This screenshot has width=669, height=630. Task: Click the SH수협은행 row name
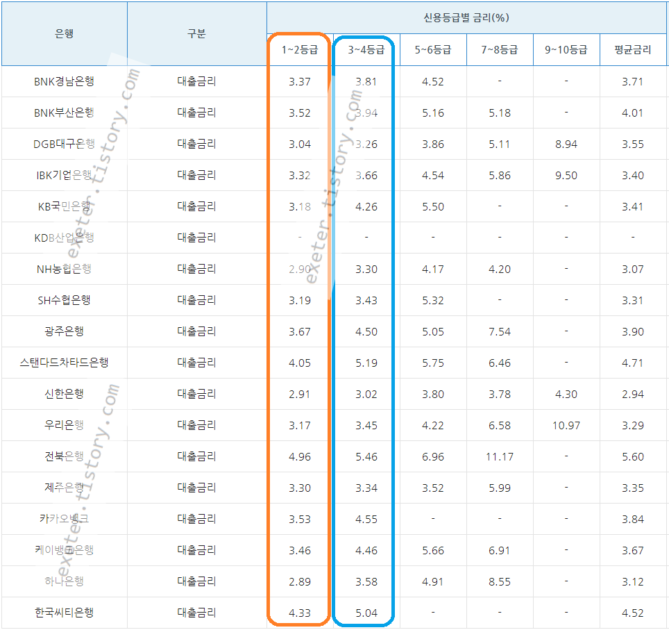(x=64, y=300)
